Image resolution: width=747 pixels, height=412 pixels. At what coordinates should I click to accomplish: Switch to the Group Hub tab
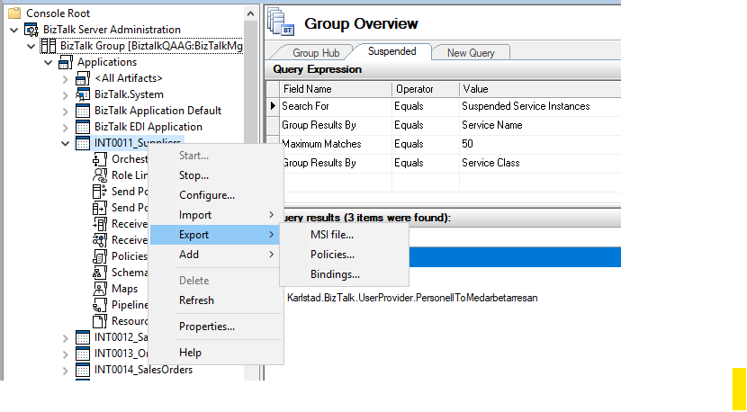point(316,53)
